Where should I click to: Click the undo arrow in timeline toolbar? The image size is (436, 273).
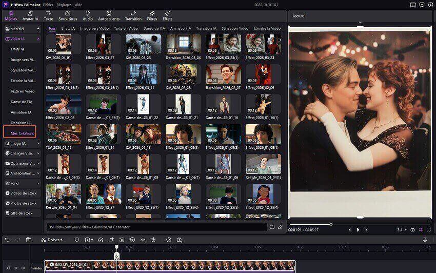click(7, 240)
